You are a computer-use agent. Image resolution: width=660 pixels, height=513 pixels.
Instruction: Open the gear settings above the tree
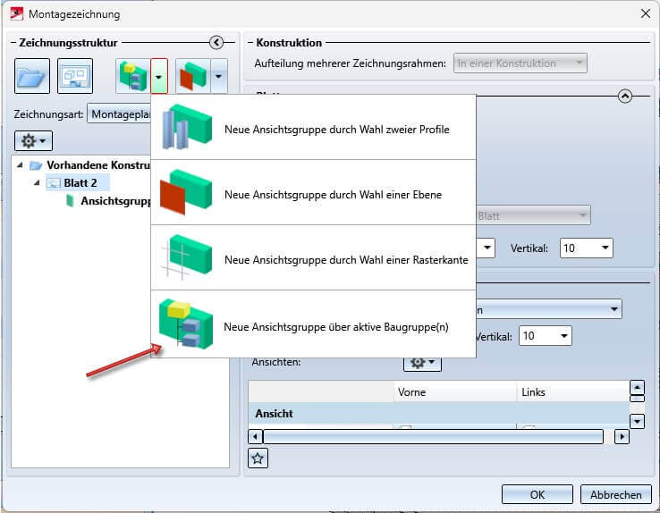(x=34, y=141)
